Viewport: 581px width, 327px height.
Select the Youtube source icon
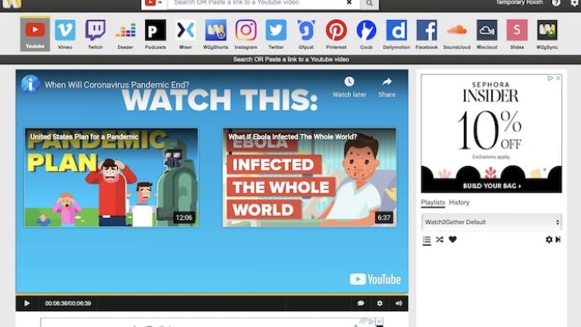[35, 34]
